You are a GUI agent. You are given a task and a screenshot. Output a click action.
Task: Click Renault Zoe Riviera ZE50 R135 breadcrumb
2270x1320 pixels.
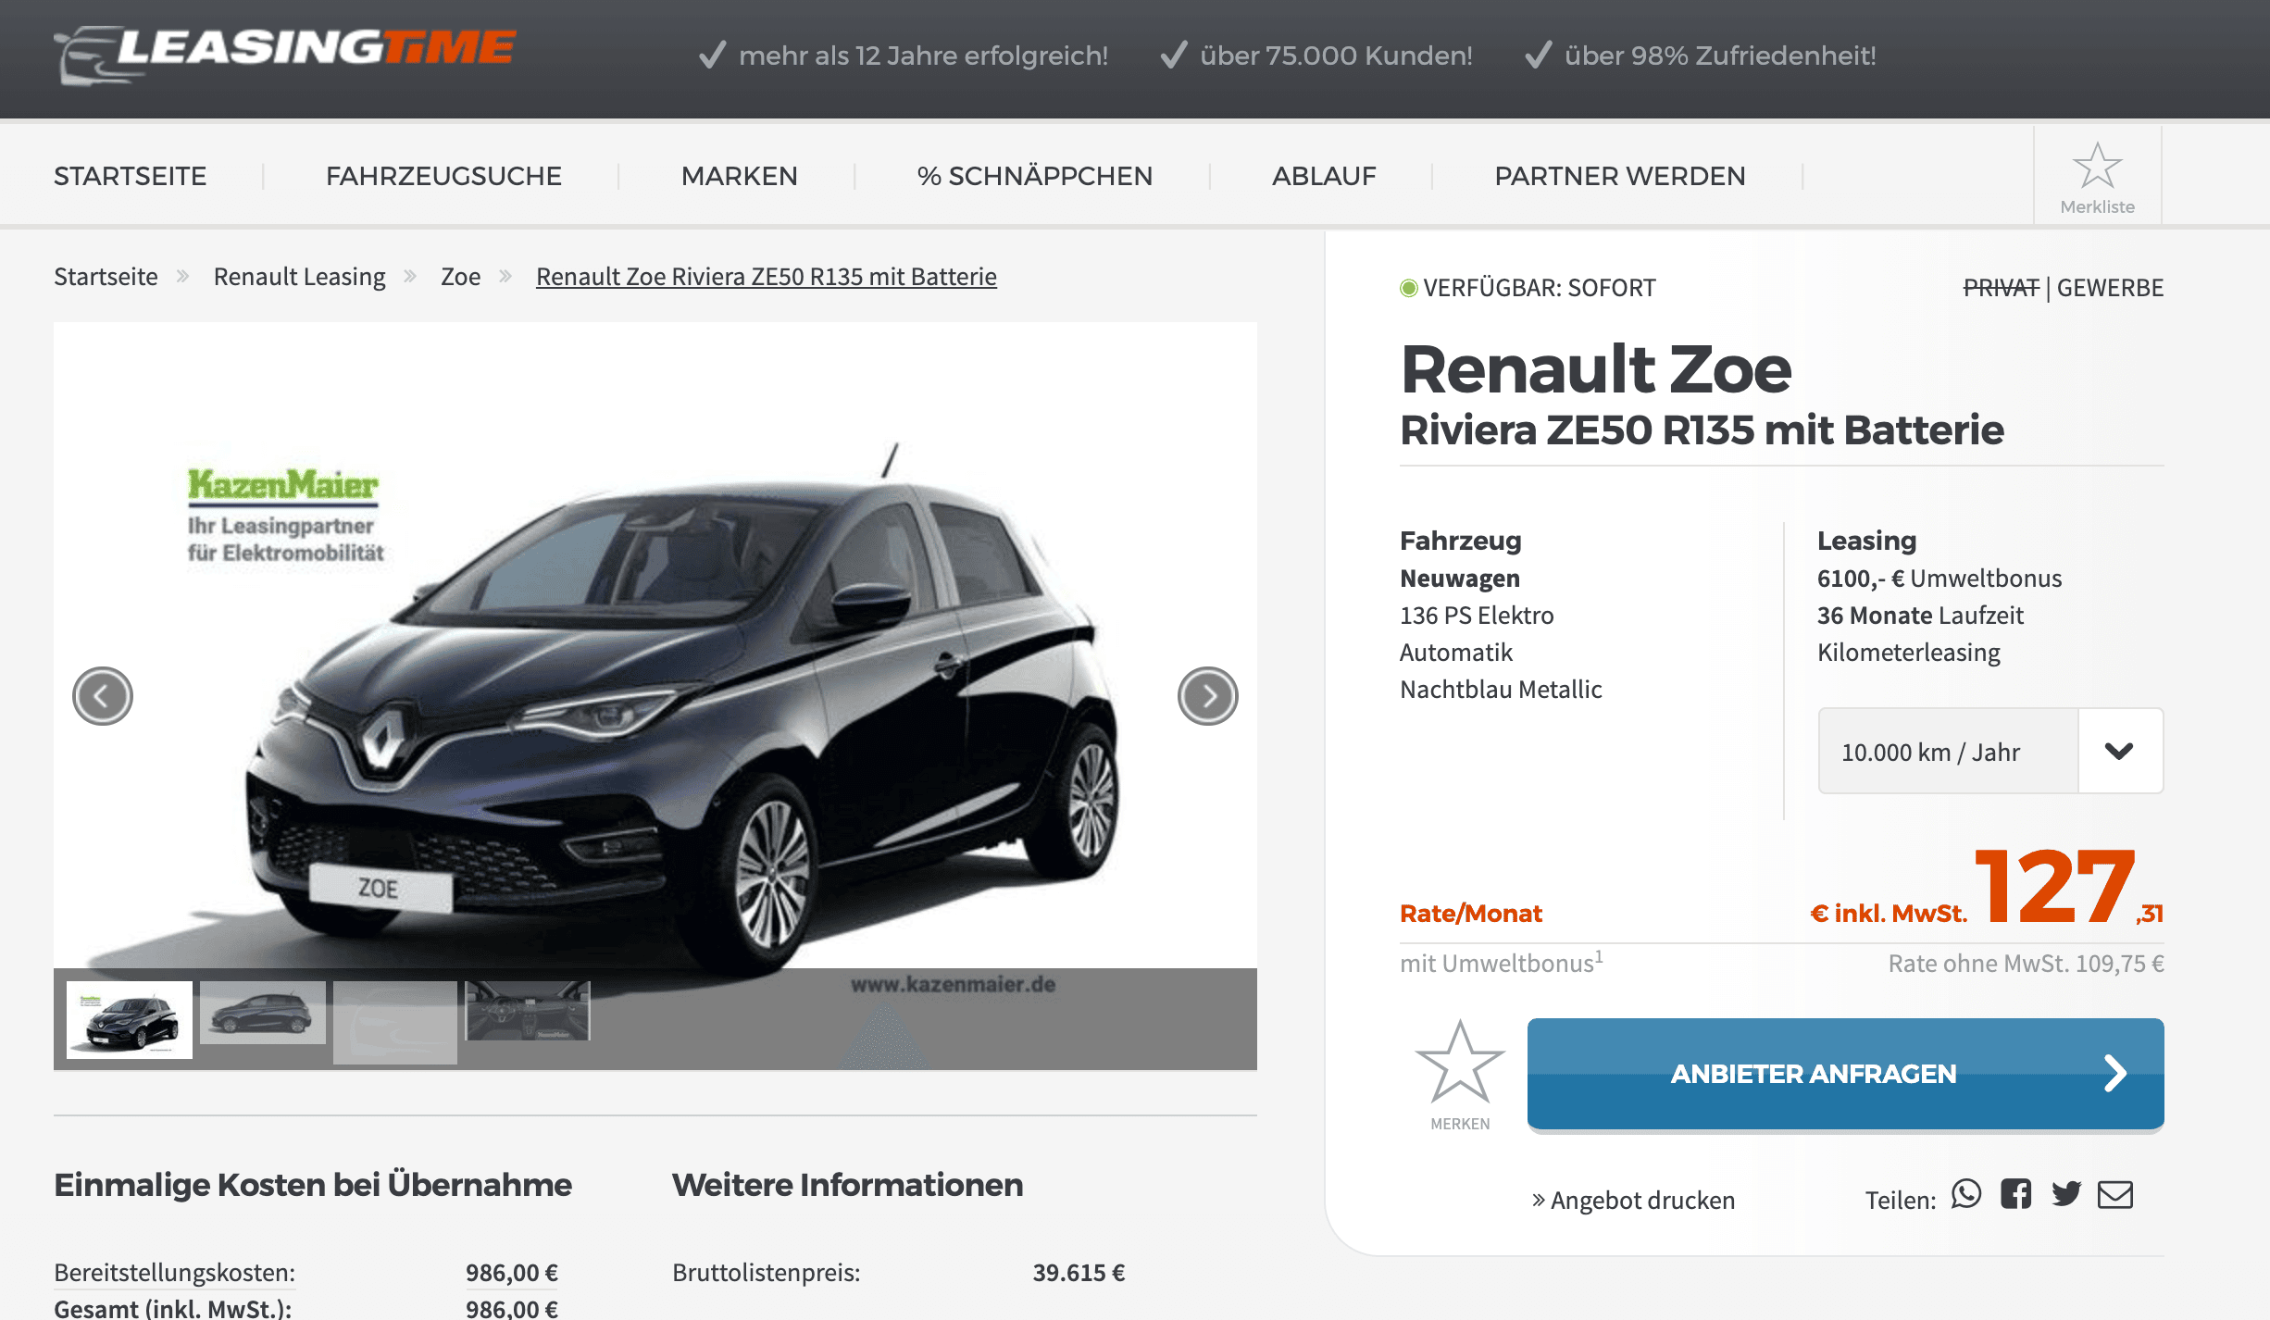(766, 277)
